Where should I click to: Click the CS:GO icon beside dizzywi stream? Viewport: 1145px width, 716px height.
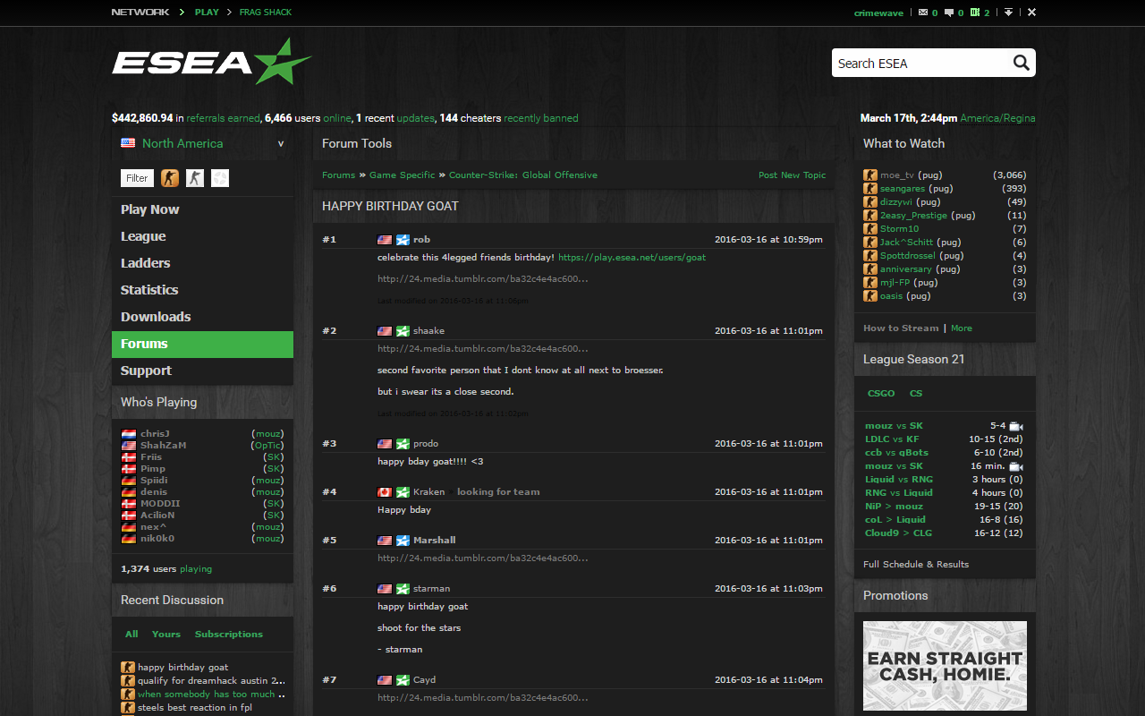[x=869, y=202]
